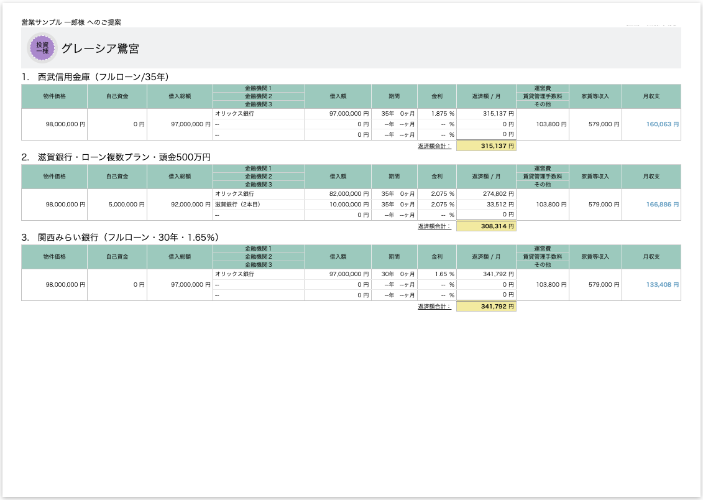Click オリックス銀行 in the 西武信用金庫 plan table
Image resolution: width=703 pixels, height=500 pixels.
(259, 114)
